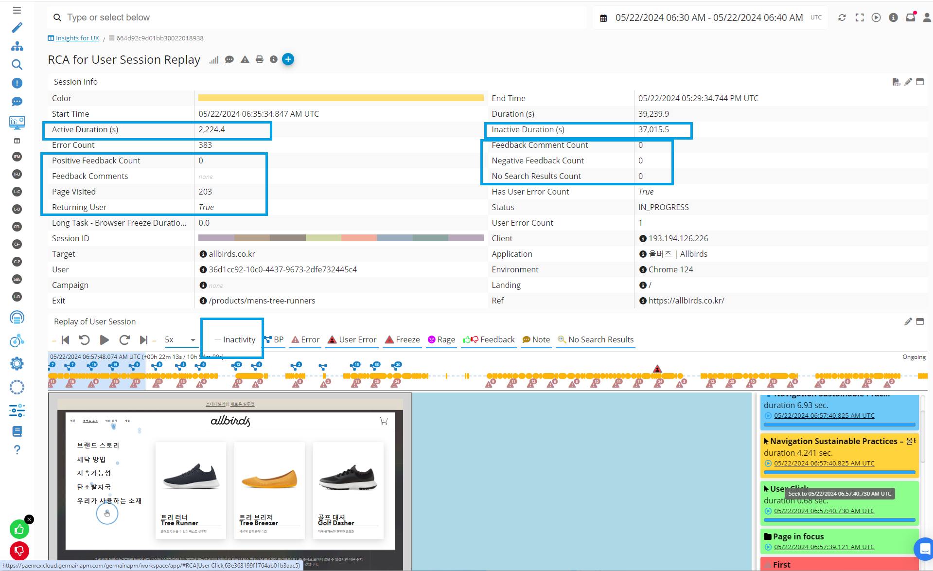
Task: Click the fullscreen icon in the top bar
Action: tap(860, 18)
